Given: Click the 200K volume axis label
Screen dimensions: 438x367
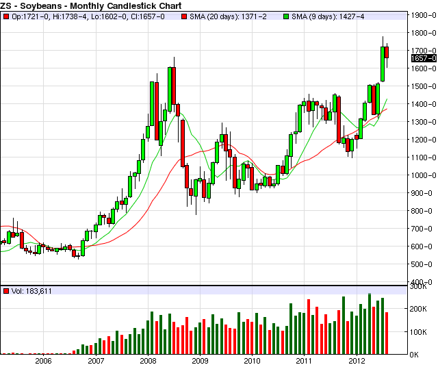Looking at the screenshot, I should point(418,309).
